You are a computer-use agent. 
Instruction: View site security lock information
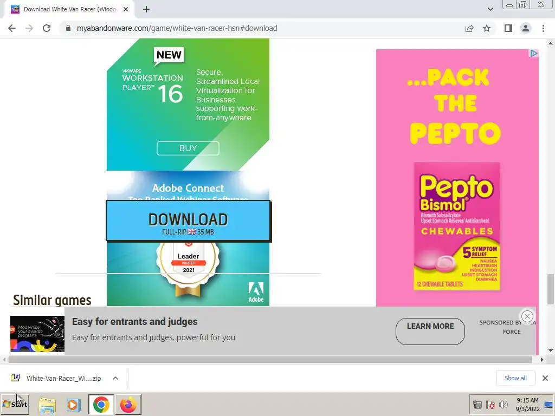pos(68,28)
